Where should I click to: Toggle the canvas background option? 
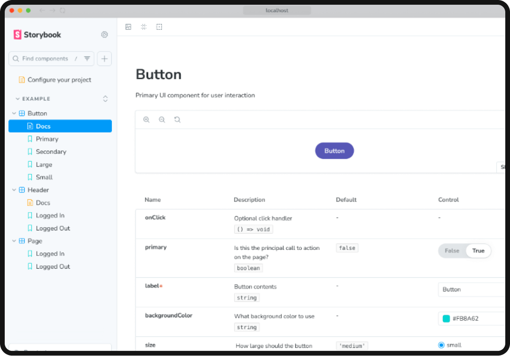[x=128, y=27]
